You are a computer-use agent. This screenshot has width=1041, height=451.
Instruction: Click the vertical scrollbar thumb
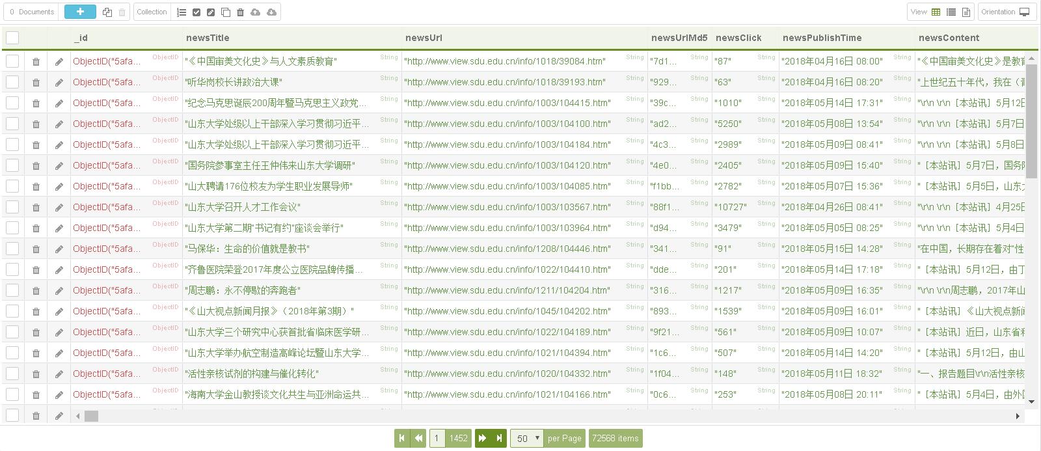[x=1031, y=121]
